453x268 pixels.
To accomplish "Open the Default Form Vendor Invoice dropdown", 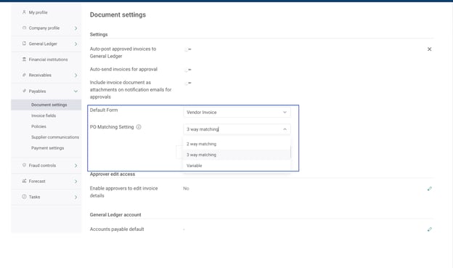I will pos(237,112).
